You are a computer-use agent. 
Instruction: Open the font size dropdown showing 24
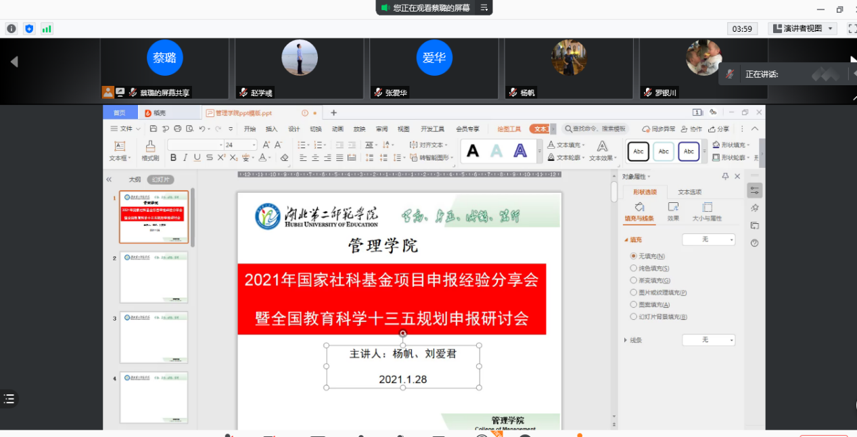[x=254, y=145]
